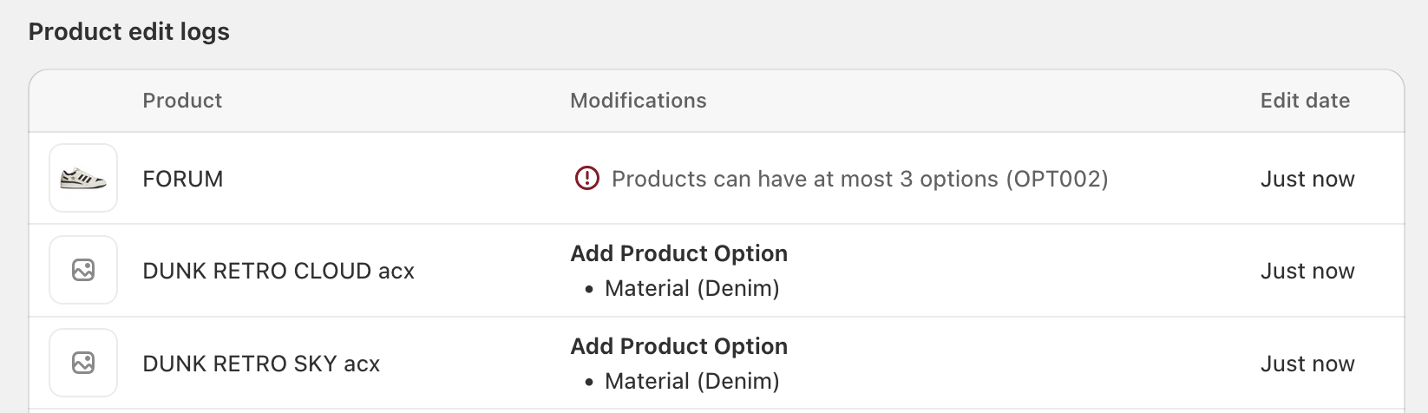The image size is (1428, 413).
Task: Click the Product column header
Action: (182, 101)
